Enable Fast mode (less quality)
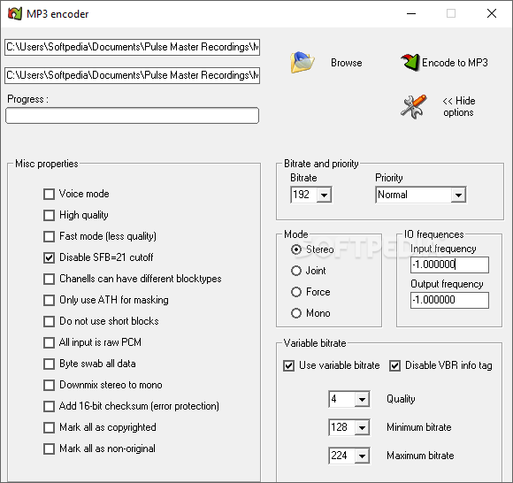 [49, 236]
